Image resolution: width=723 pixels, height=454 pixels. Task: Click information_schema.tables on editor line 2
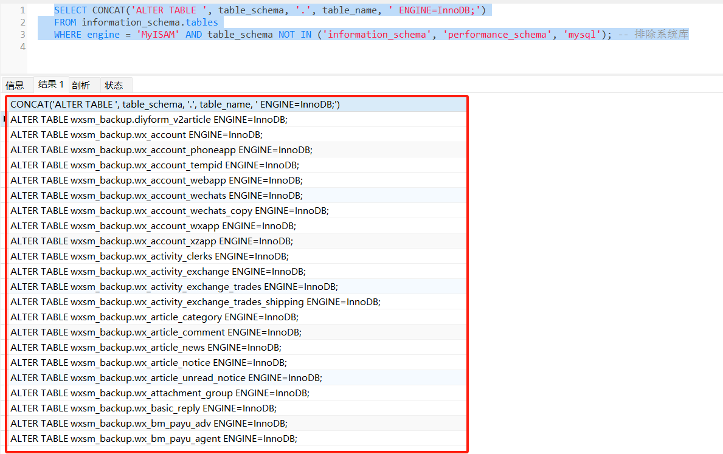[150, 22]
